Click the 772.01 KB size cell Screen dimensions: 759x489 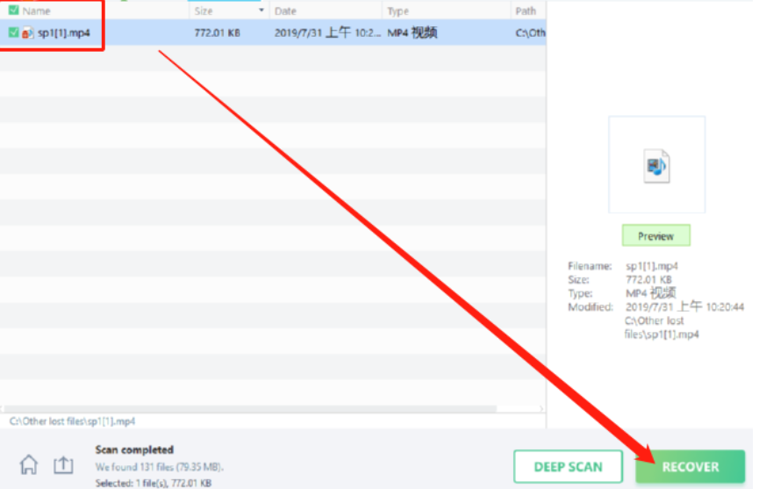coord(218,33)
